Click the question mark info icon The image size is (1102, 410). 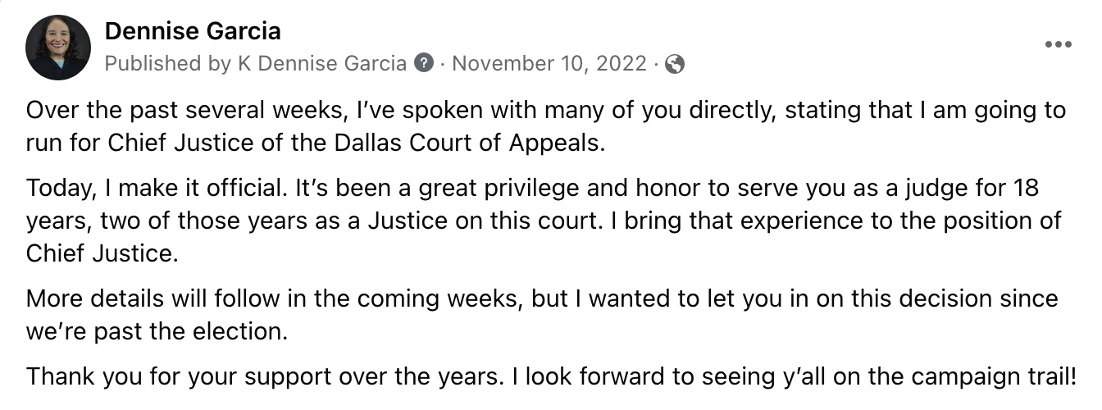[x=424, y=63]
